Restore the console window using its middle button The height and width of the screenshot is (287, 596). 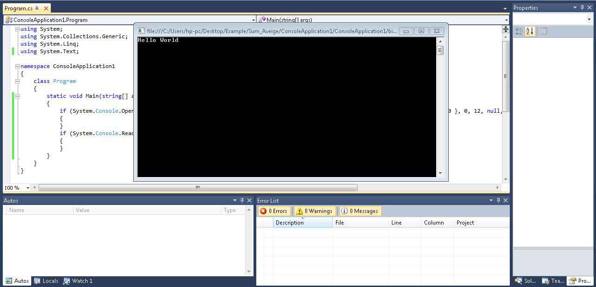[421, 31]
